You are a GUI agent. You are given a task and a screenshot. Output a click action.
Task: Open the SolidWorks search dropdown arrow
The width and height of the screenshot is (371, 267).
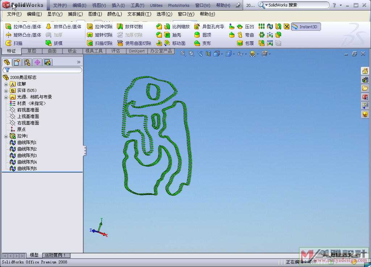(x=266, y=5)
